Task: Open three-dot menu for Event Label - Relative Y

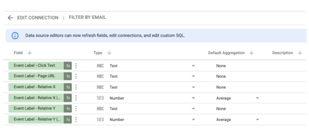Action: (76, 109)
